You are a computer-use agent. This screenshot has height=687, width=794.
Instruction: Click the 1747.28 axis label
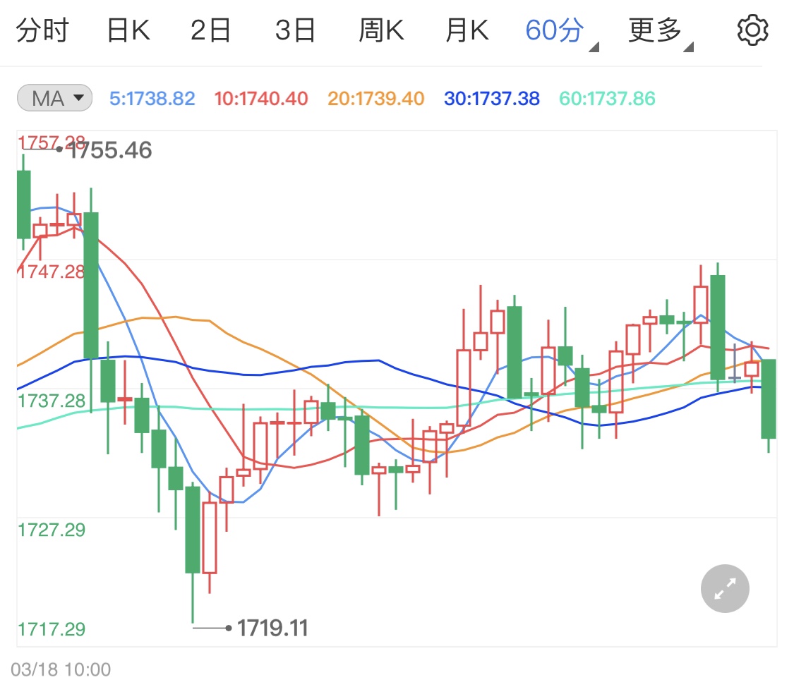[x=51, y=272]
